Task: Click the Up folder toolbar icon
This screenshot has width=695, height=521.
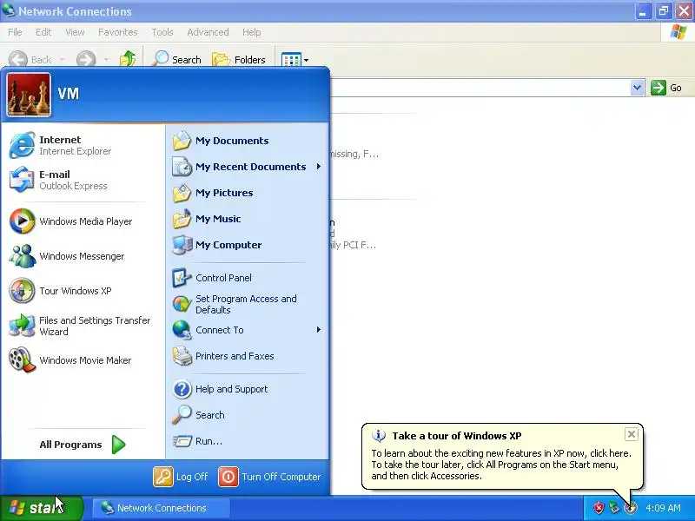Action: click(128, 59)
